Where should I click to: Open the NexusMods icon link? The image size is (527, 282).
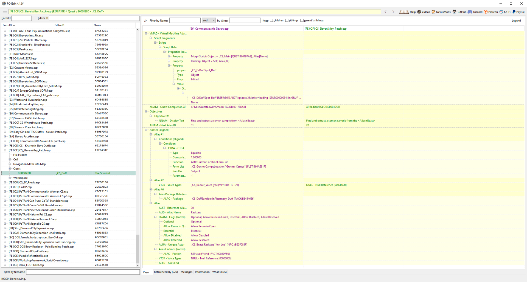coord(433,12)
